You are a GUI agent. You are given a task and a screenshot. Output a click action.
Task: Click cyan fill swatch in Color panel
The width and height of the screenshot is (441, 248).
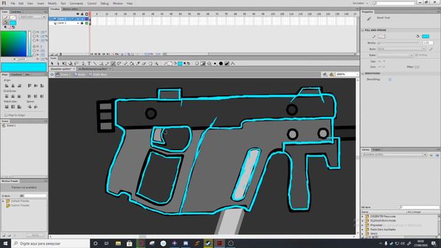[x=13, y=23]
